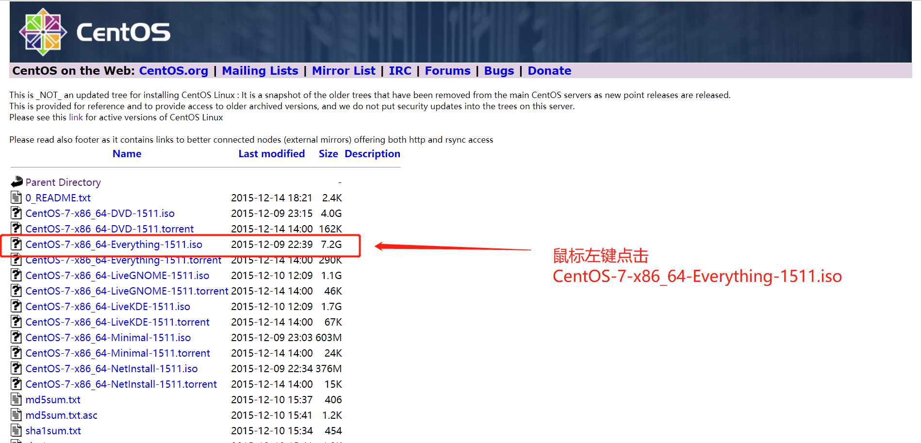Image resolution: width=921 pixels, height=443 pixels.
Task: Download CentOS-7-x86_64-Minimal-1511.torrent
Action: (118, 353)
